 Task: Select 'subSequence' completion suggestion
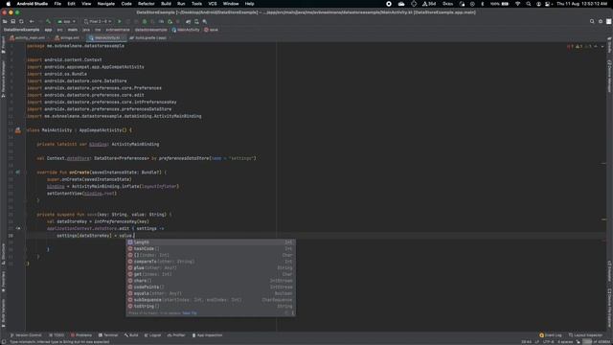(211, 300)
